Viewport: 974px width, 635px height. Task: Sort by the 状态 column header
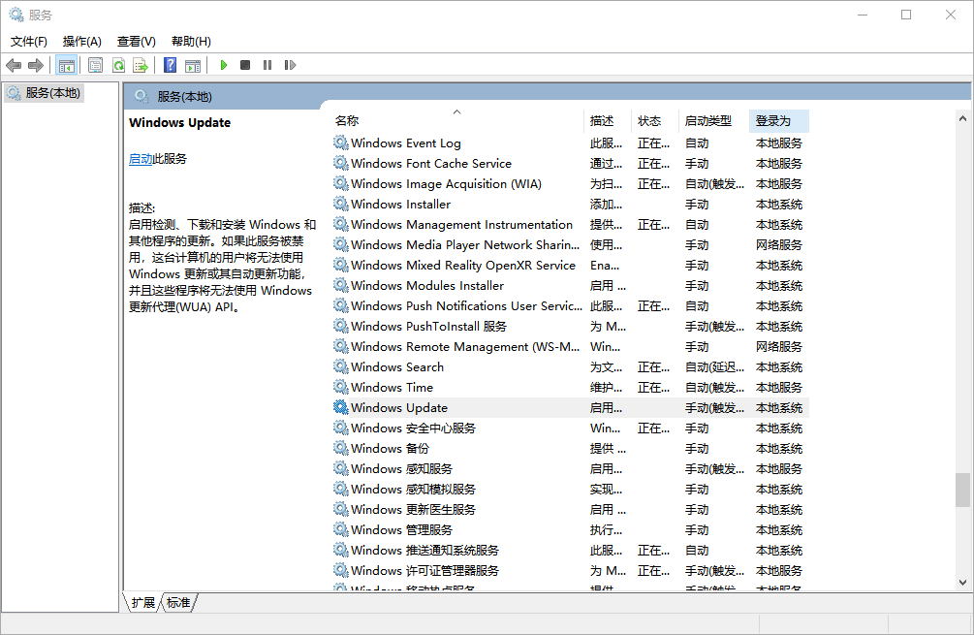(655, 121)
